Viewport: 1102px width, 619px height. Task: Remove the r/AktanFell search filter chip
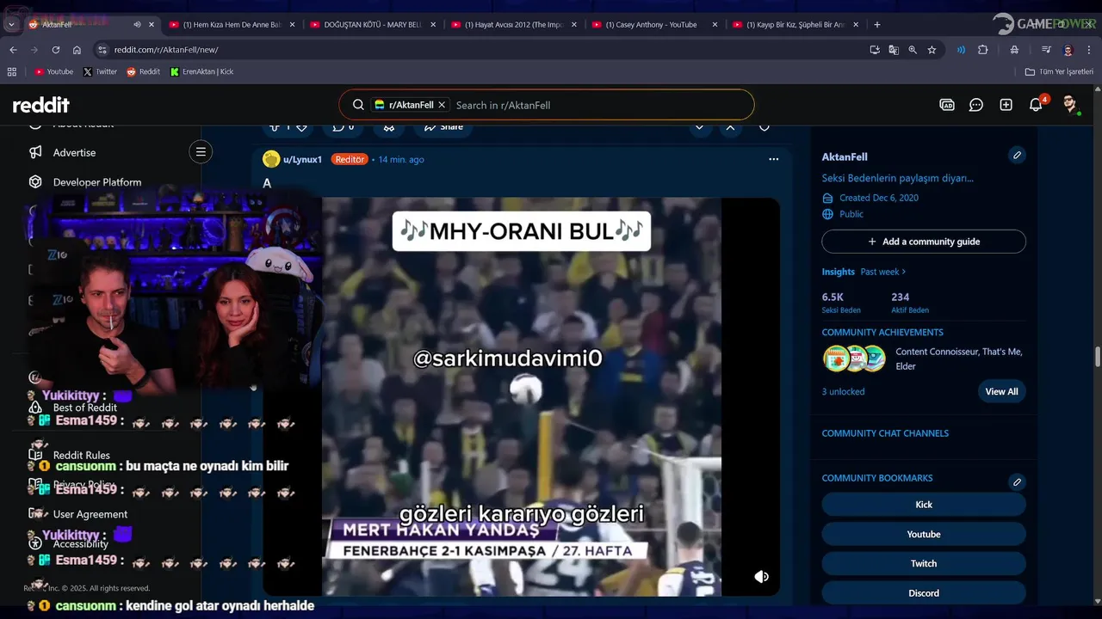pyautogui.click(x=442, y=105)
